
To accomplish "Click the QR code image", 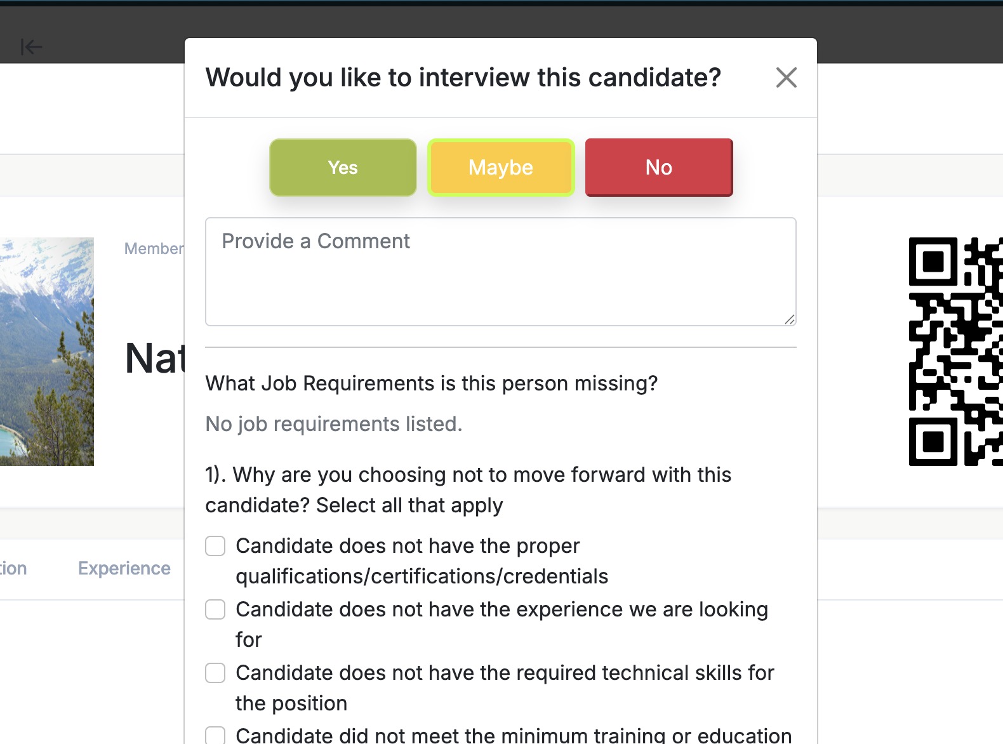I will click(955, 349).
